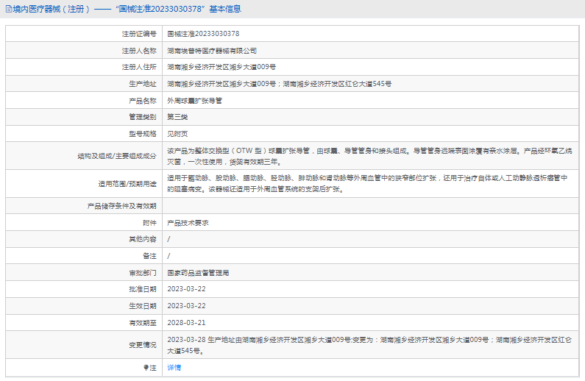Image resolution: width=585 pixels, height=381 pixels.
Task: Click the 产品储存条件及有效期 label
Action: tap(121, 206)
